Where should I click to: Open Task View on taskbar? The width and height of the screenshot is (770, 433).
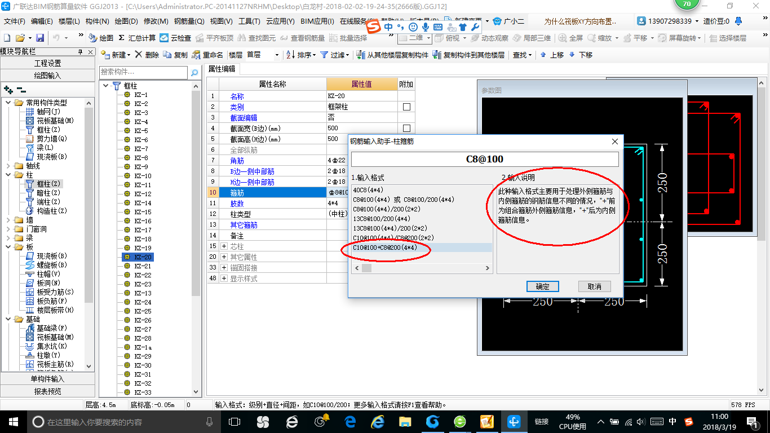point(234,421)
